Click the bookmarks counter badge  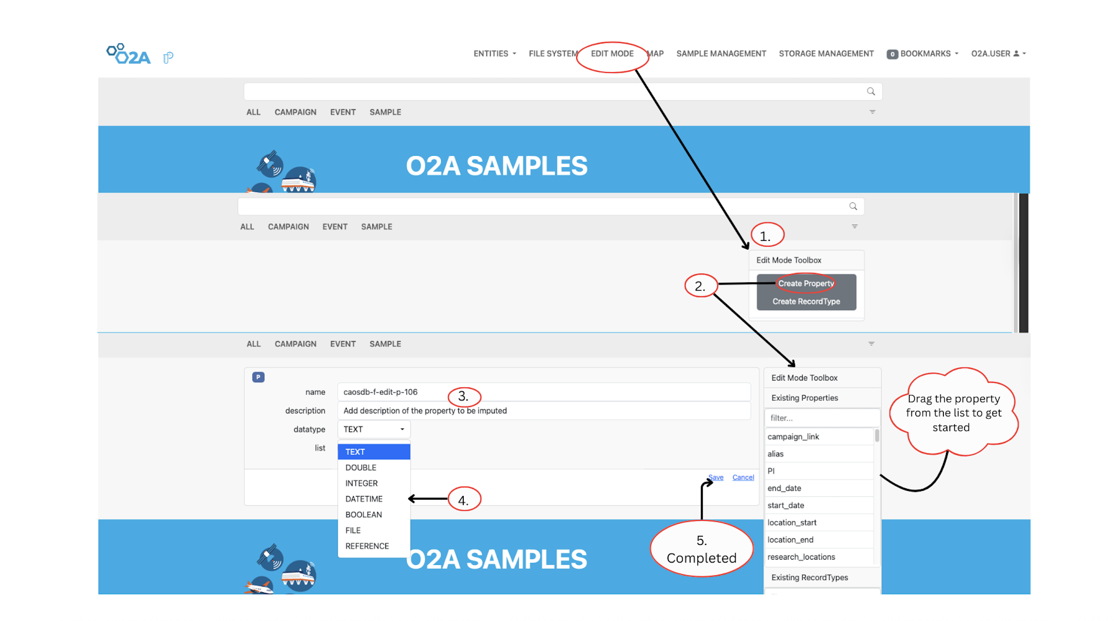(x=892, y=54)
